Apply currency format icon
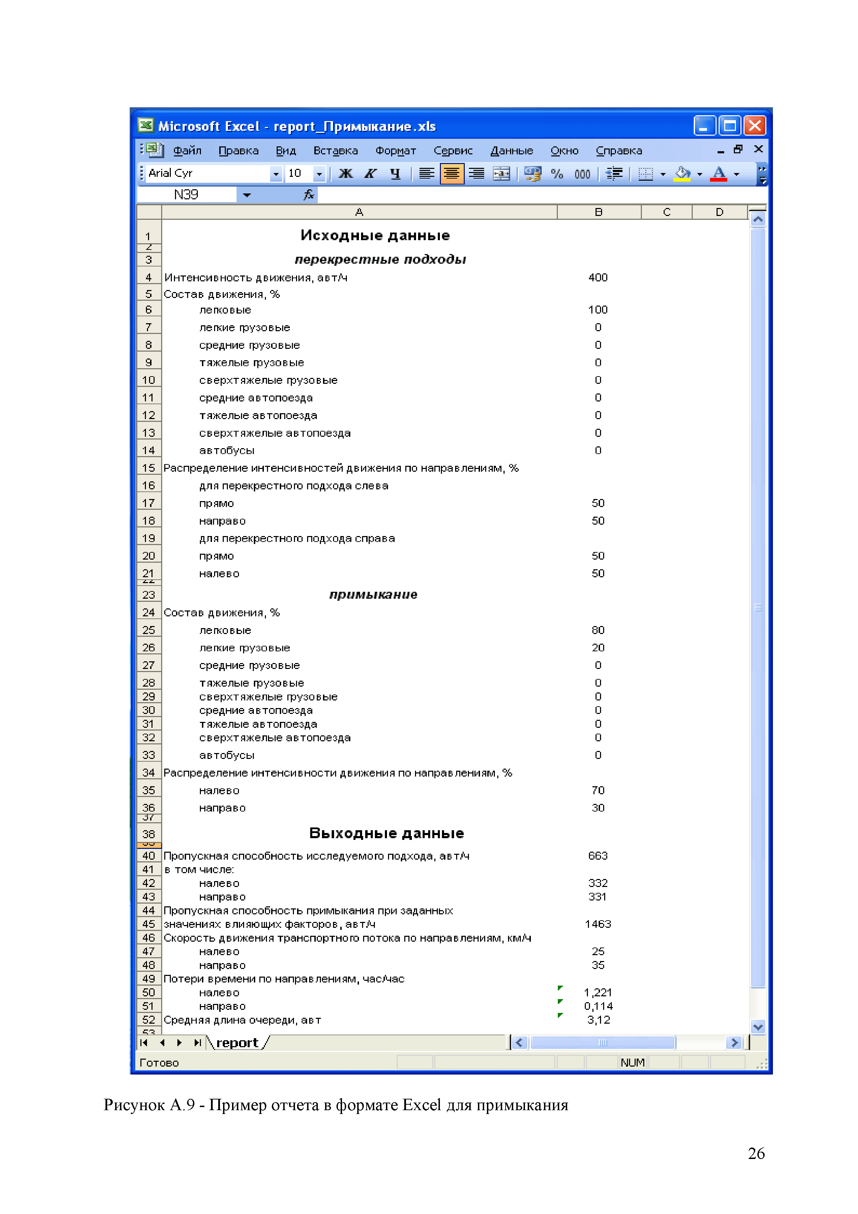858x1214 pixels. click(x=533, y=173)
